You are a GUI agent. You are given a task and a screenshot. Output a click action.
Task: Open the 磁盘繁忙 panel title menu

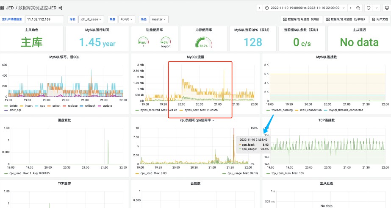[x=64, y=120]
